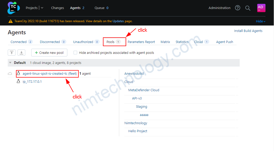The image size is (274, 151).
Task: Click the yellow warning triangle icon
Action: click(11, 21)
